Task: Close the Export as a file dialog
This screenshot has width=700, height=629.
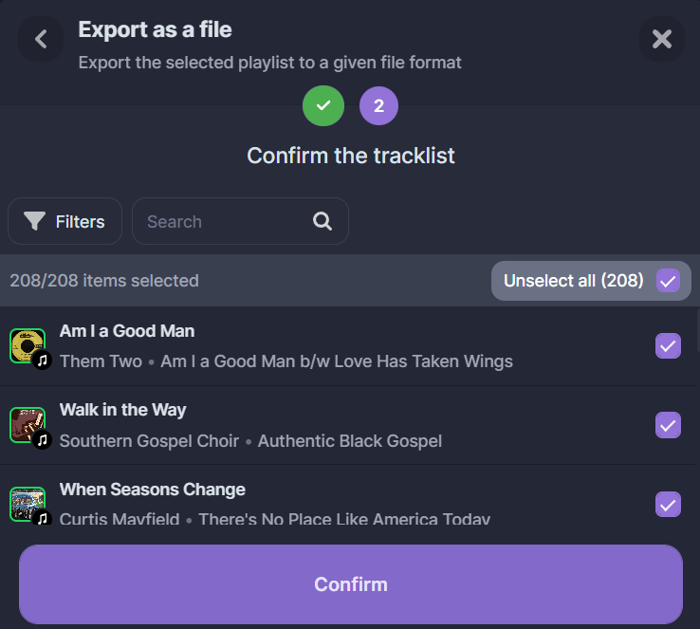Action: point(661,39)
